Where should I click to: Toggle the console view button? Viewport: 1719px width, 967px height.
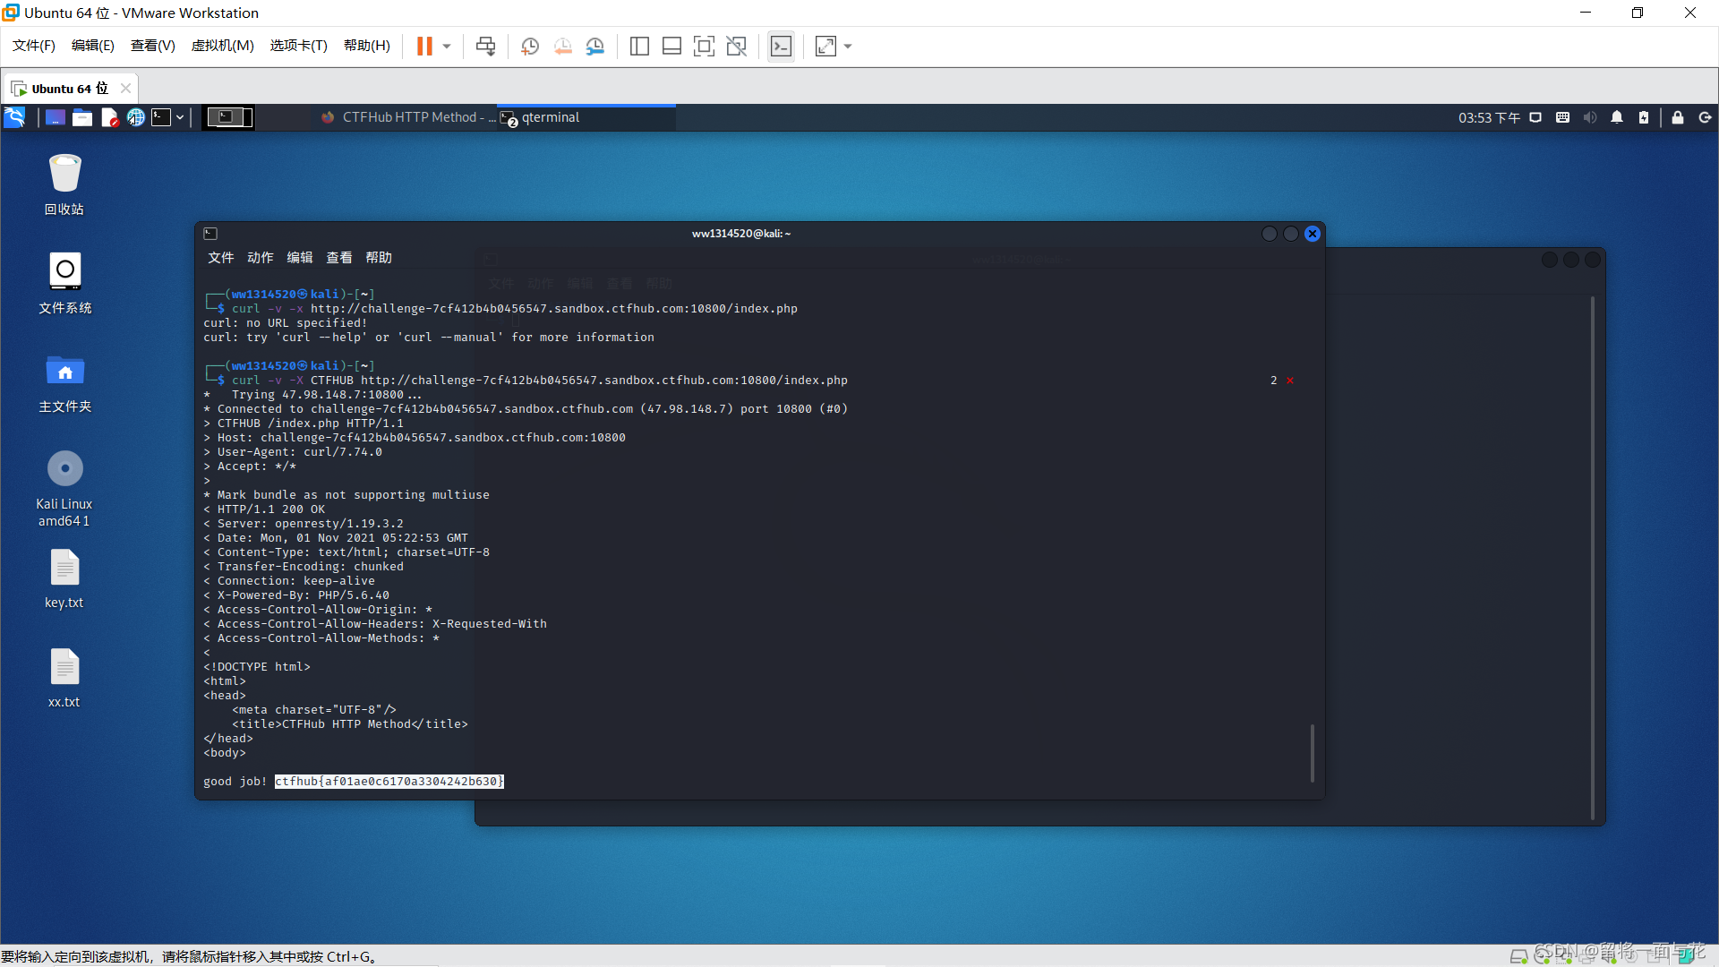pos(781,46)
